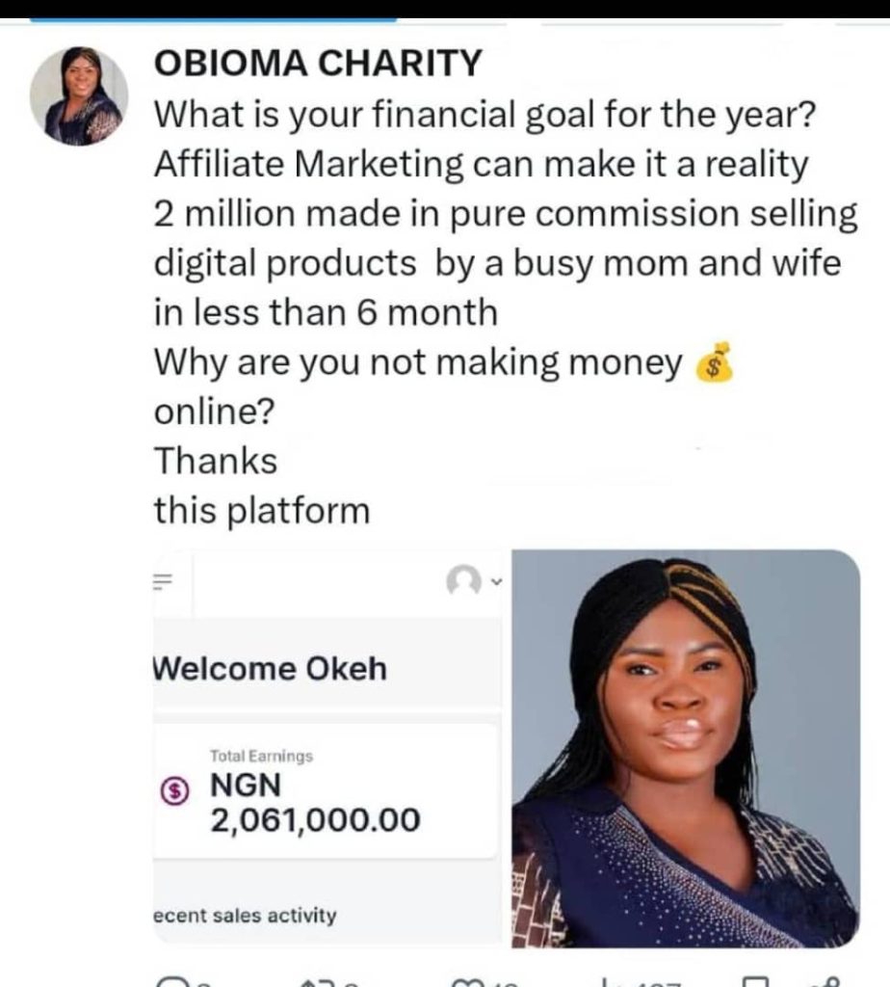Click the NGN 2,061,000.00 amount

click(316, 803)
